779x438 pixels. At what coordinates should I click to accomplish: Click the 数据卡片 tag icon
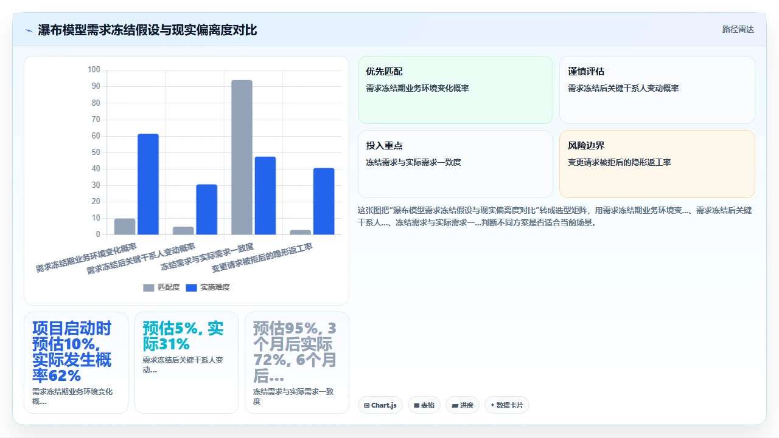[x=493, y=405]
